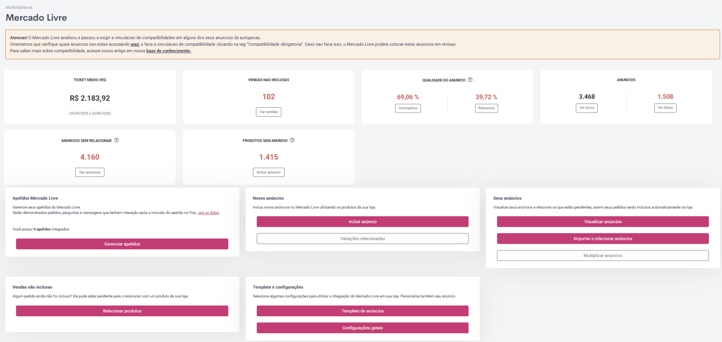The image size is (722, 342).
Task: Click the 3.468 active ads count
Action: click(x=587, y=97)
